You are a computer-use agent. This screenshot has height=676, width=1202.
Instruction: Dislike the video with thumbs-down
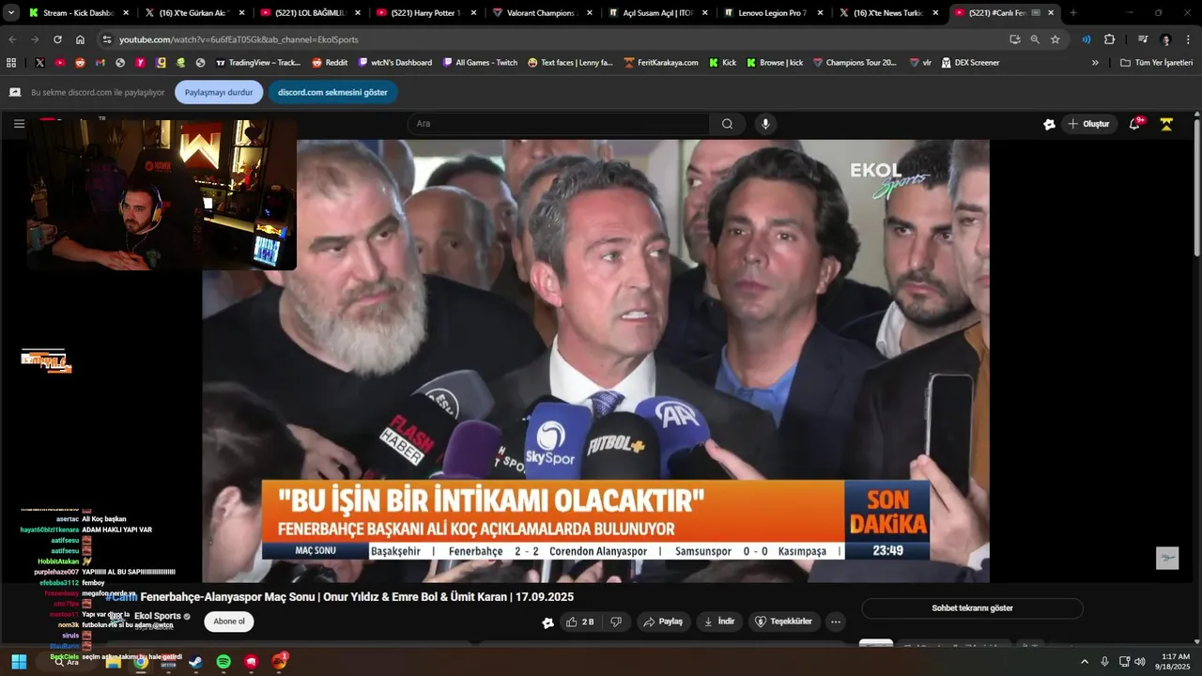[616, 622]
